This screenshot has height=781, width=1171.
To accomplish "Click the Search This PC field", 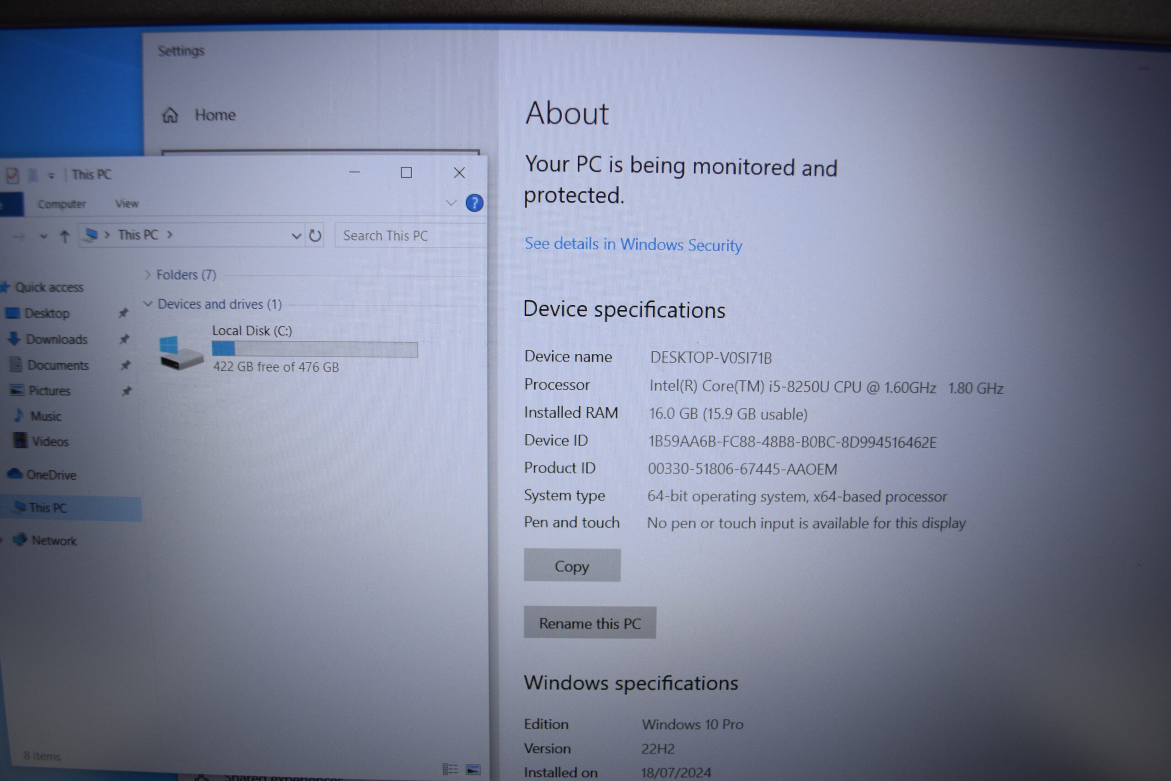I will (410, 236).
